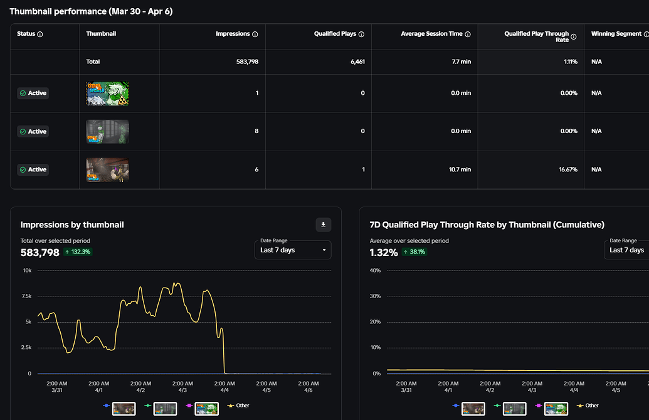Click the Thumbnail column header
The height and width of the screenshot is (420, 649).
tap(101, 33)
